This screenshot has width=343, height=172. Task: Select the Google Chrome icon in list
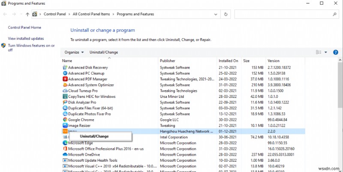coord(65,120)
